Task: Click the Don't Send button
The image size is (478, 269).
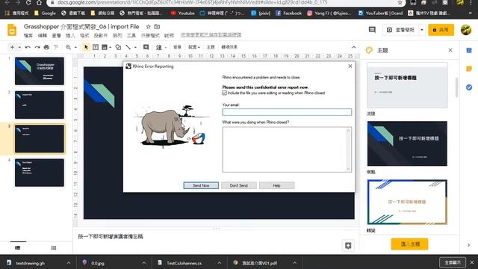Action: click(x=239, y=185)
